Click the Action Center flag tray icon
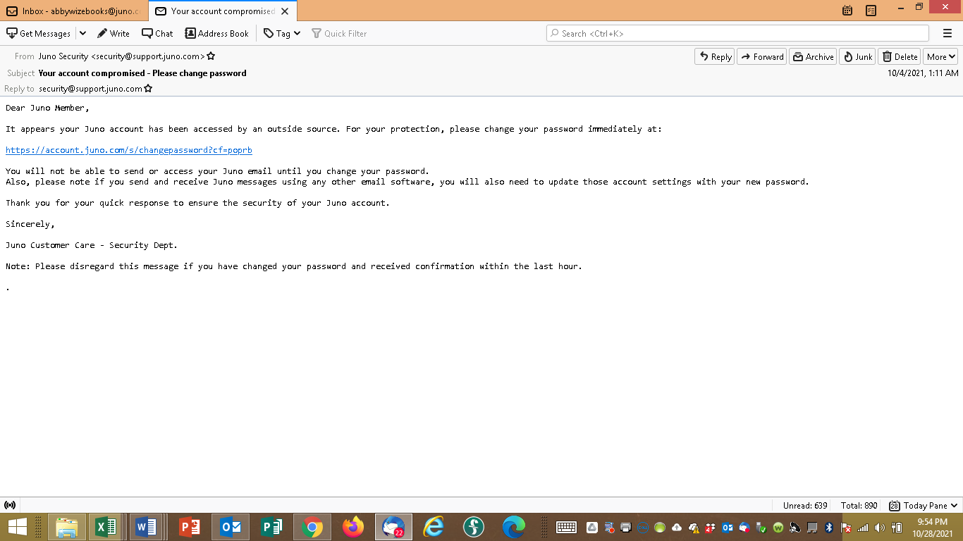 [x=846, y=527]
